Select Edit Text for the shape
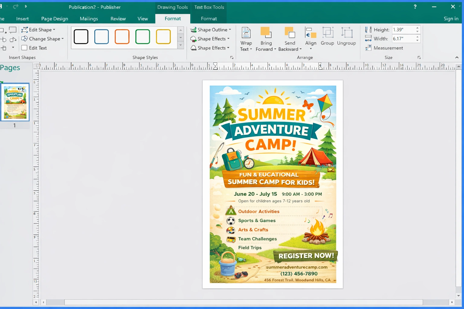 34,48
